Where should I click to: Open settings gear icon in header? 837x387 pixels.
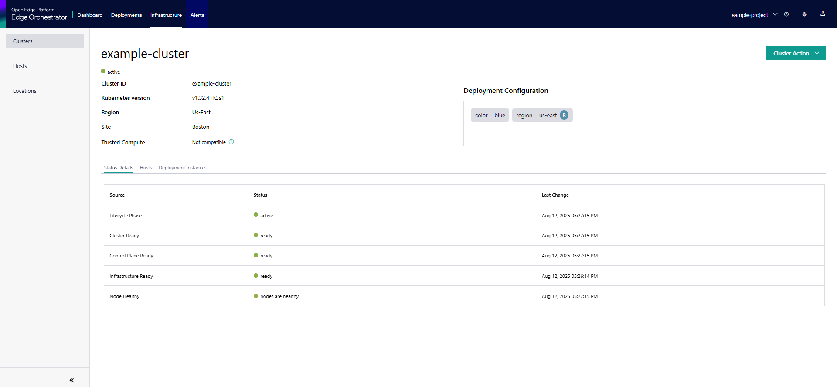(x=804, y=14)
